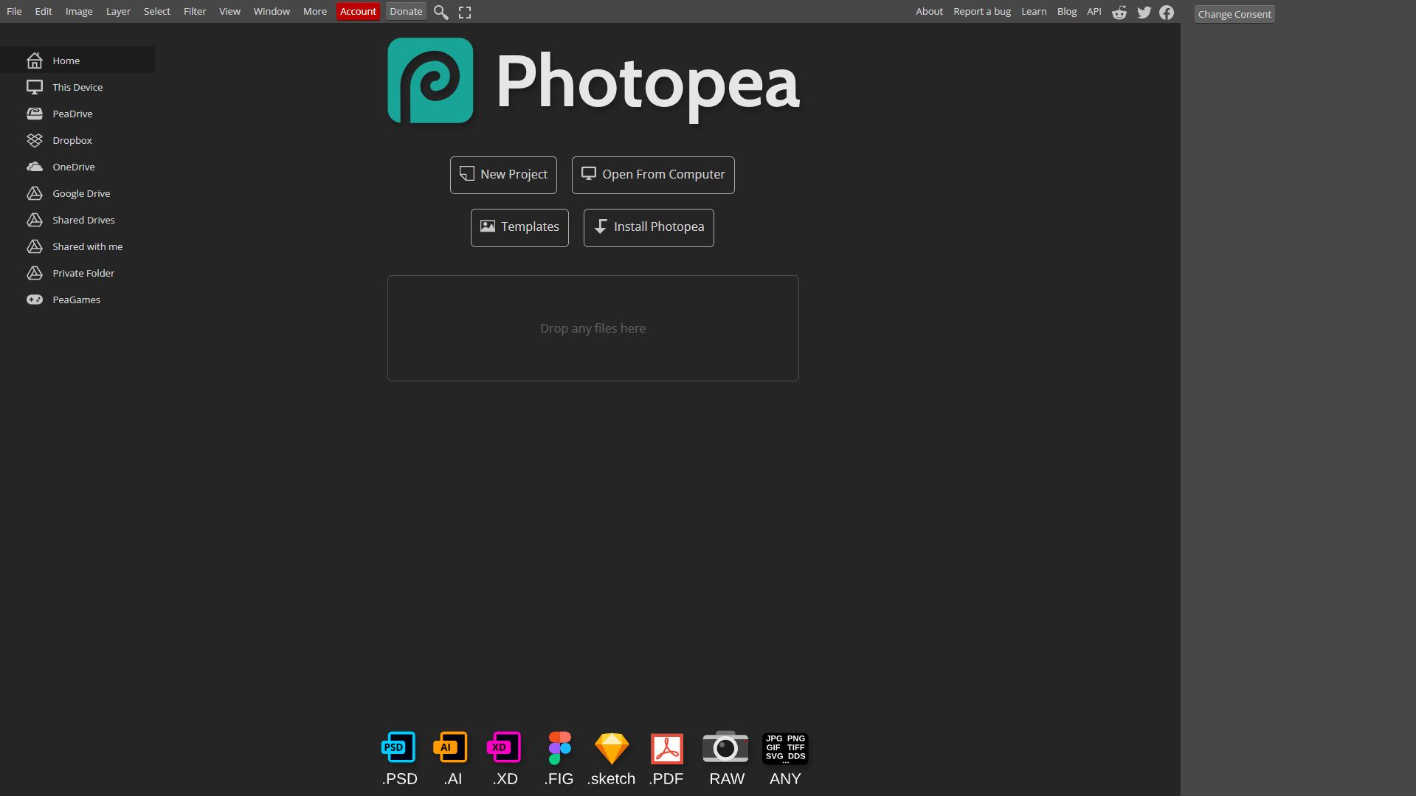Viewport: 1416px width, 796px height.
Task: Open the Image menu
Action: (79, 11)
